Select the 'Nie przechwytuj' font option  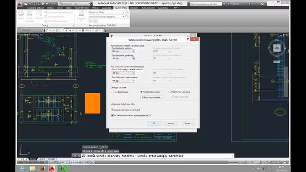click(x=113, y=92)
